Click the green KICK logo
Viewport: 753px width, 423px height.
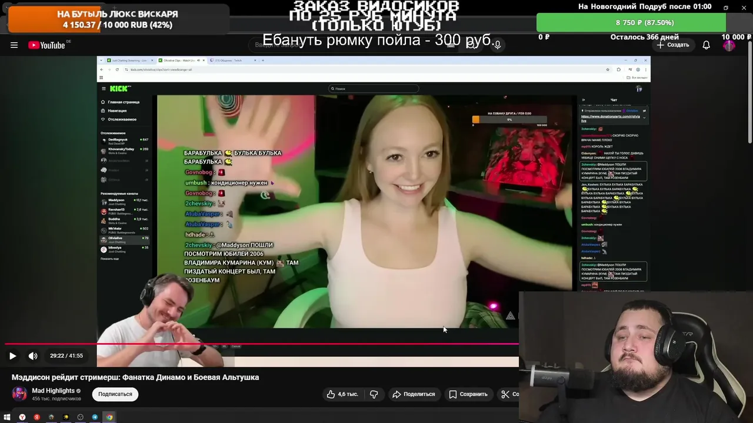point(120,89)
